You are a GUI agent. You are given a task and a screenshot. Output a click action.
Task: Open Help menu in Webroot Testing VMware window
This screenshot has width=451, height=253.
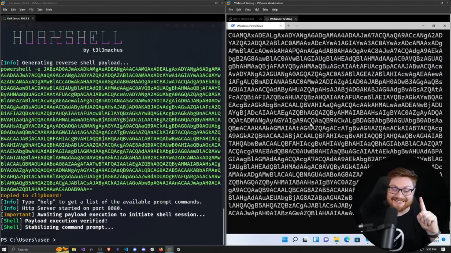click(x=274, y=10)
